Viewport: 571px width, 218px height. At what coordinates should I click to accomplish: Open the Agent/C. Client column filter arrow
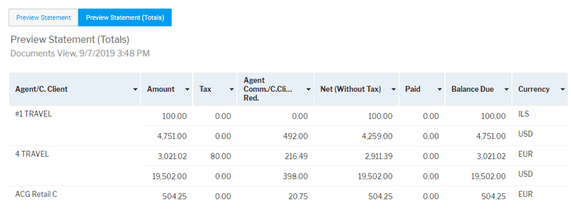(x=135, y=90)
